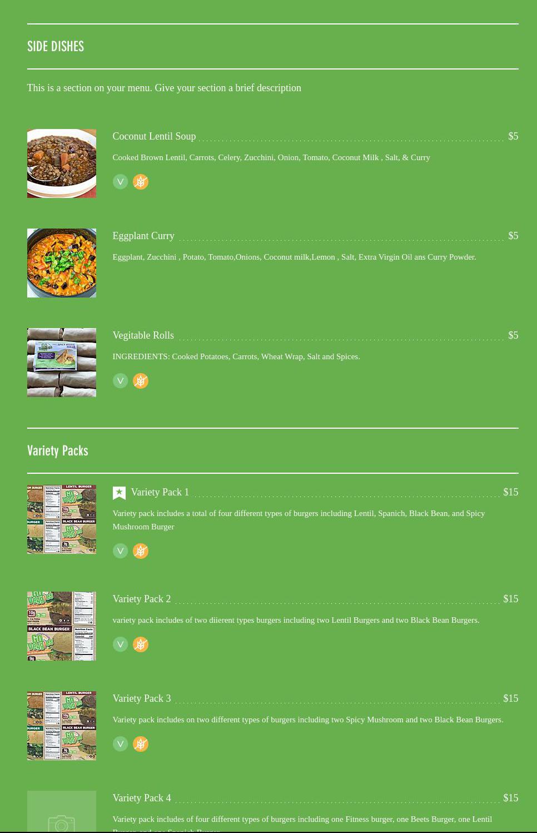Click the Variety Packs section heading
This screenshot has width=537, height=833.
(58, 450)
